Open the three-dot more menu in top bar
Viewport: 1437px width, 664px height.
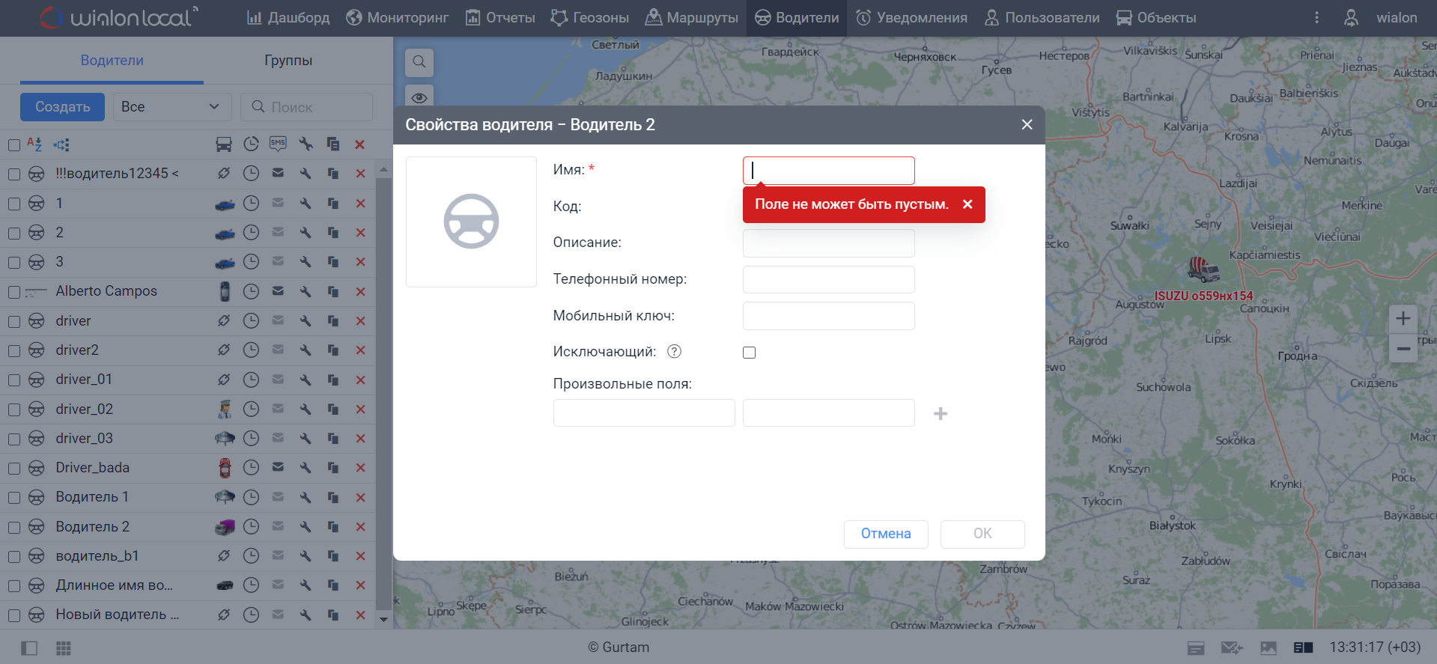coord(1316,18)
